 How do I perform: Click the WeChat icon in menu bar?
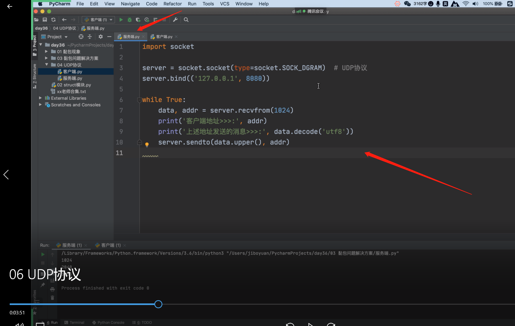tap(407, 4)
